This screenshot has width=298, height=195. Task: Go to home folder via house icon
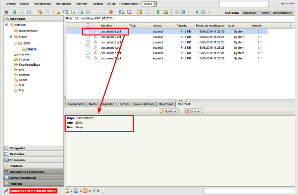(x=165, y=12)
